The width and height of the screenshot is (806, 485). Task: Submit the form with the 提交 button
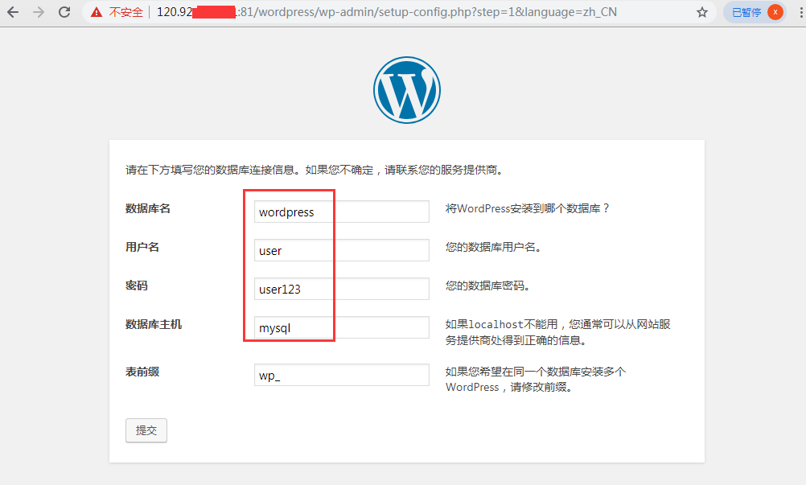click(x=146, y=430)
